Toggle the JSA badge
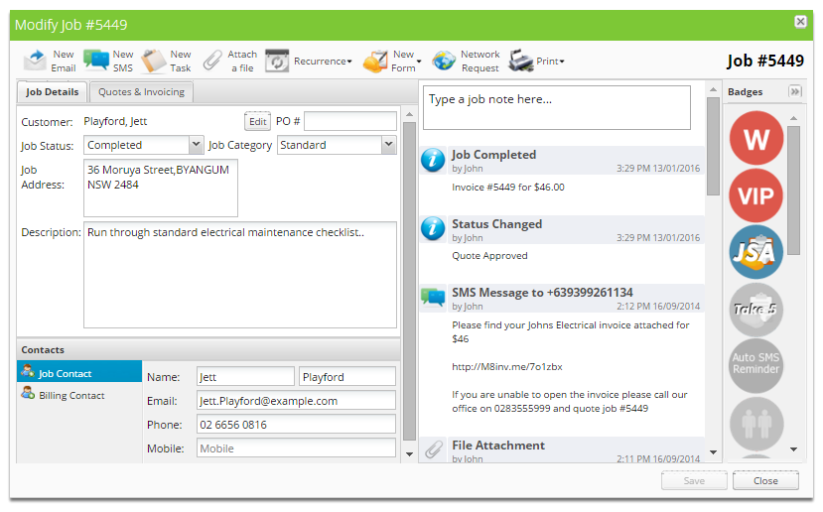Image resolution: width=823 pixels, height=512 pixels. [756, 252]
